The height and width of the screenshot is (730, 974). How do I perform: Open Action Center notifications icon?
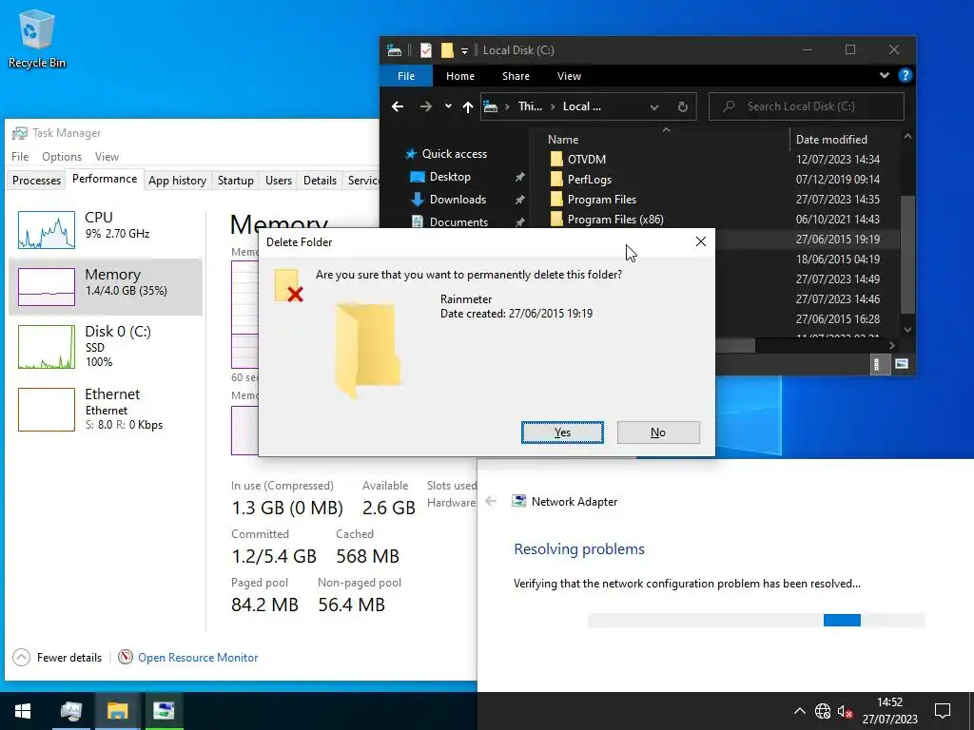pos(943,711)
